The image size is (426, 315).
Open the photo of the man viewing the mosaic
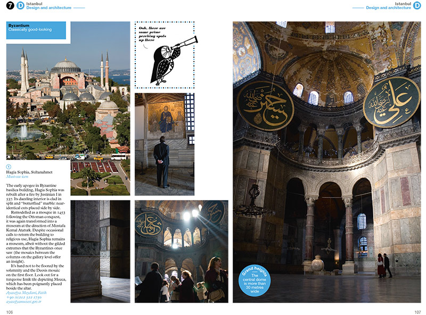(165, 144)
